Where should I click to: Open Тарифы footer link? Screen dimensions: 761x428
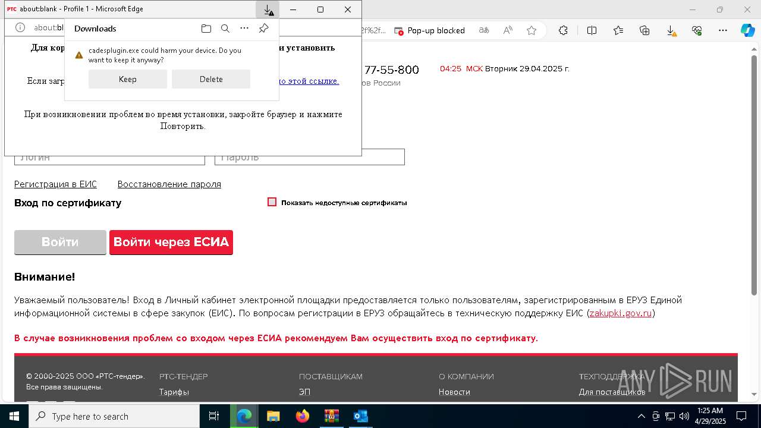coord(174,392)
